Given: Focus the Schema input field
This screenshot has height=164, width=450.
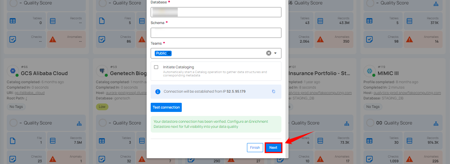Looking at the screenshot, I should tap(216, 33).
